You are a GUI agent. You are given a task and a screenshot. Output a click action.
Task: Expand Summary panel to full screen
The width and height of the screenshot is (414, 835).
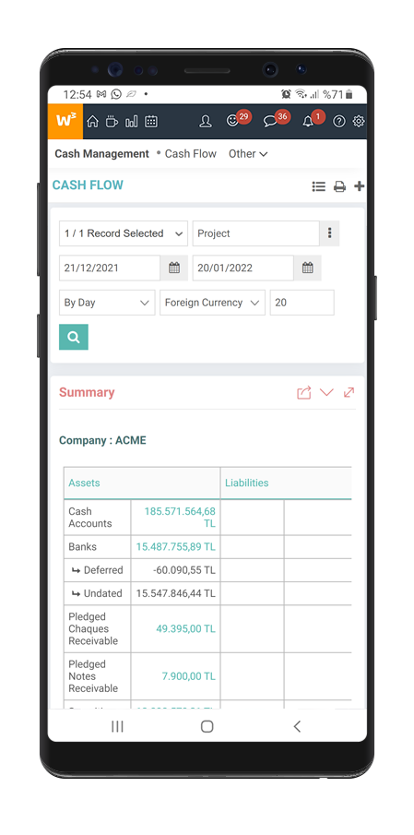point(349,392)
